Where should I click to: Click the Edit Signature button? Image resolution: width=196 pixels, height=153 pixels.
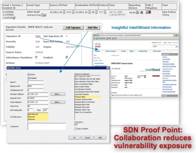(73, 28)
